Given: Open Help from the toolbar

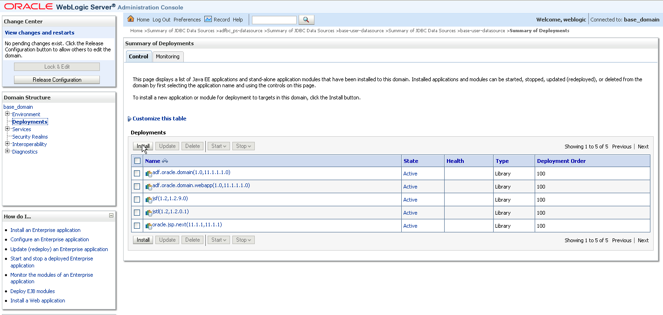Looking at the screenshot, I should click(238, 20).
